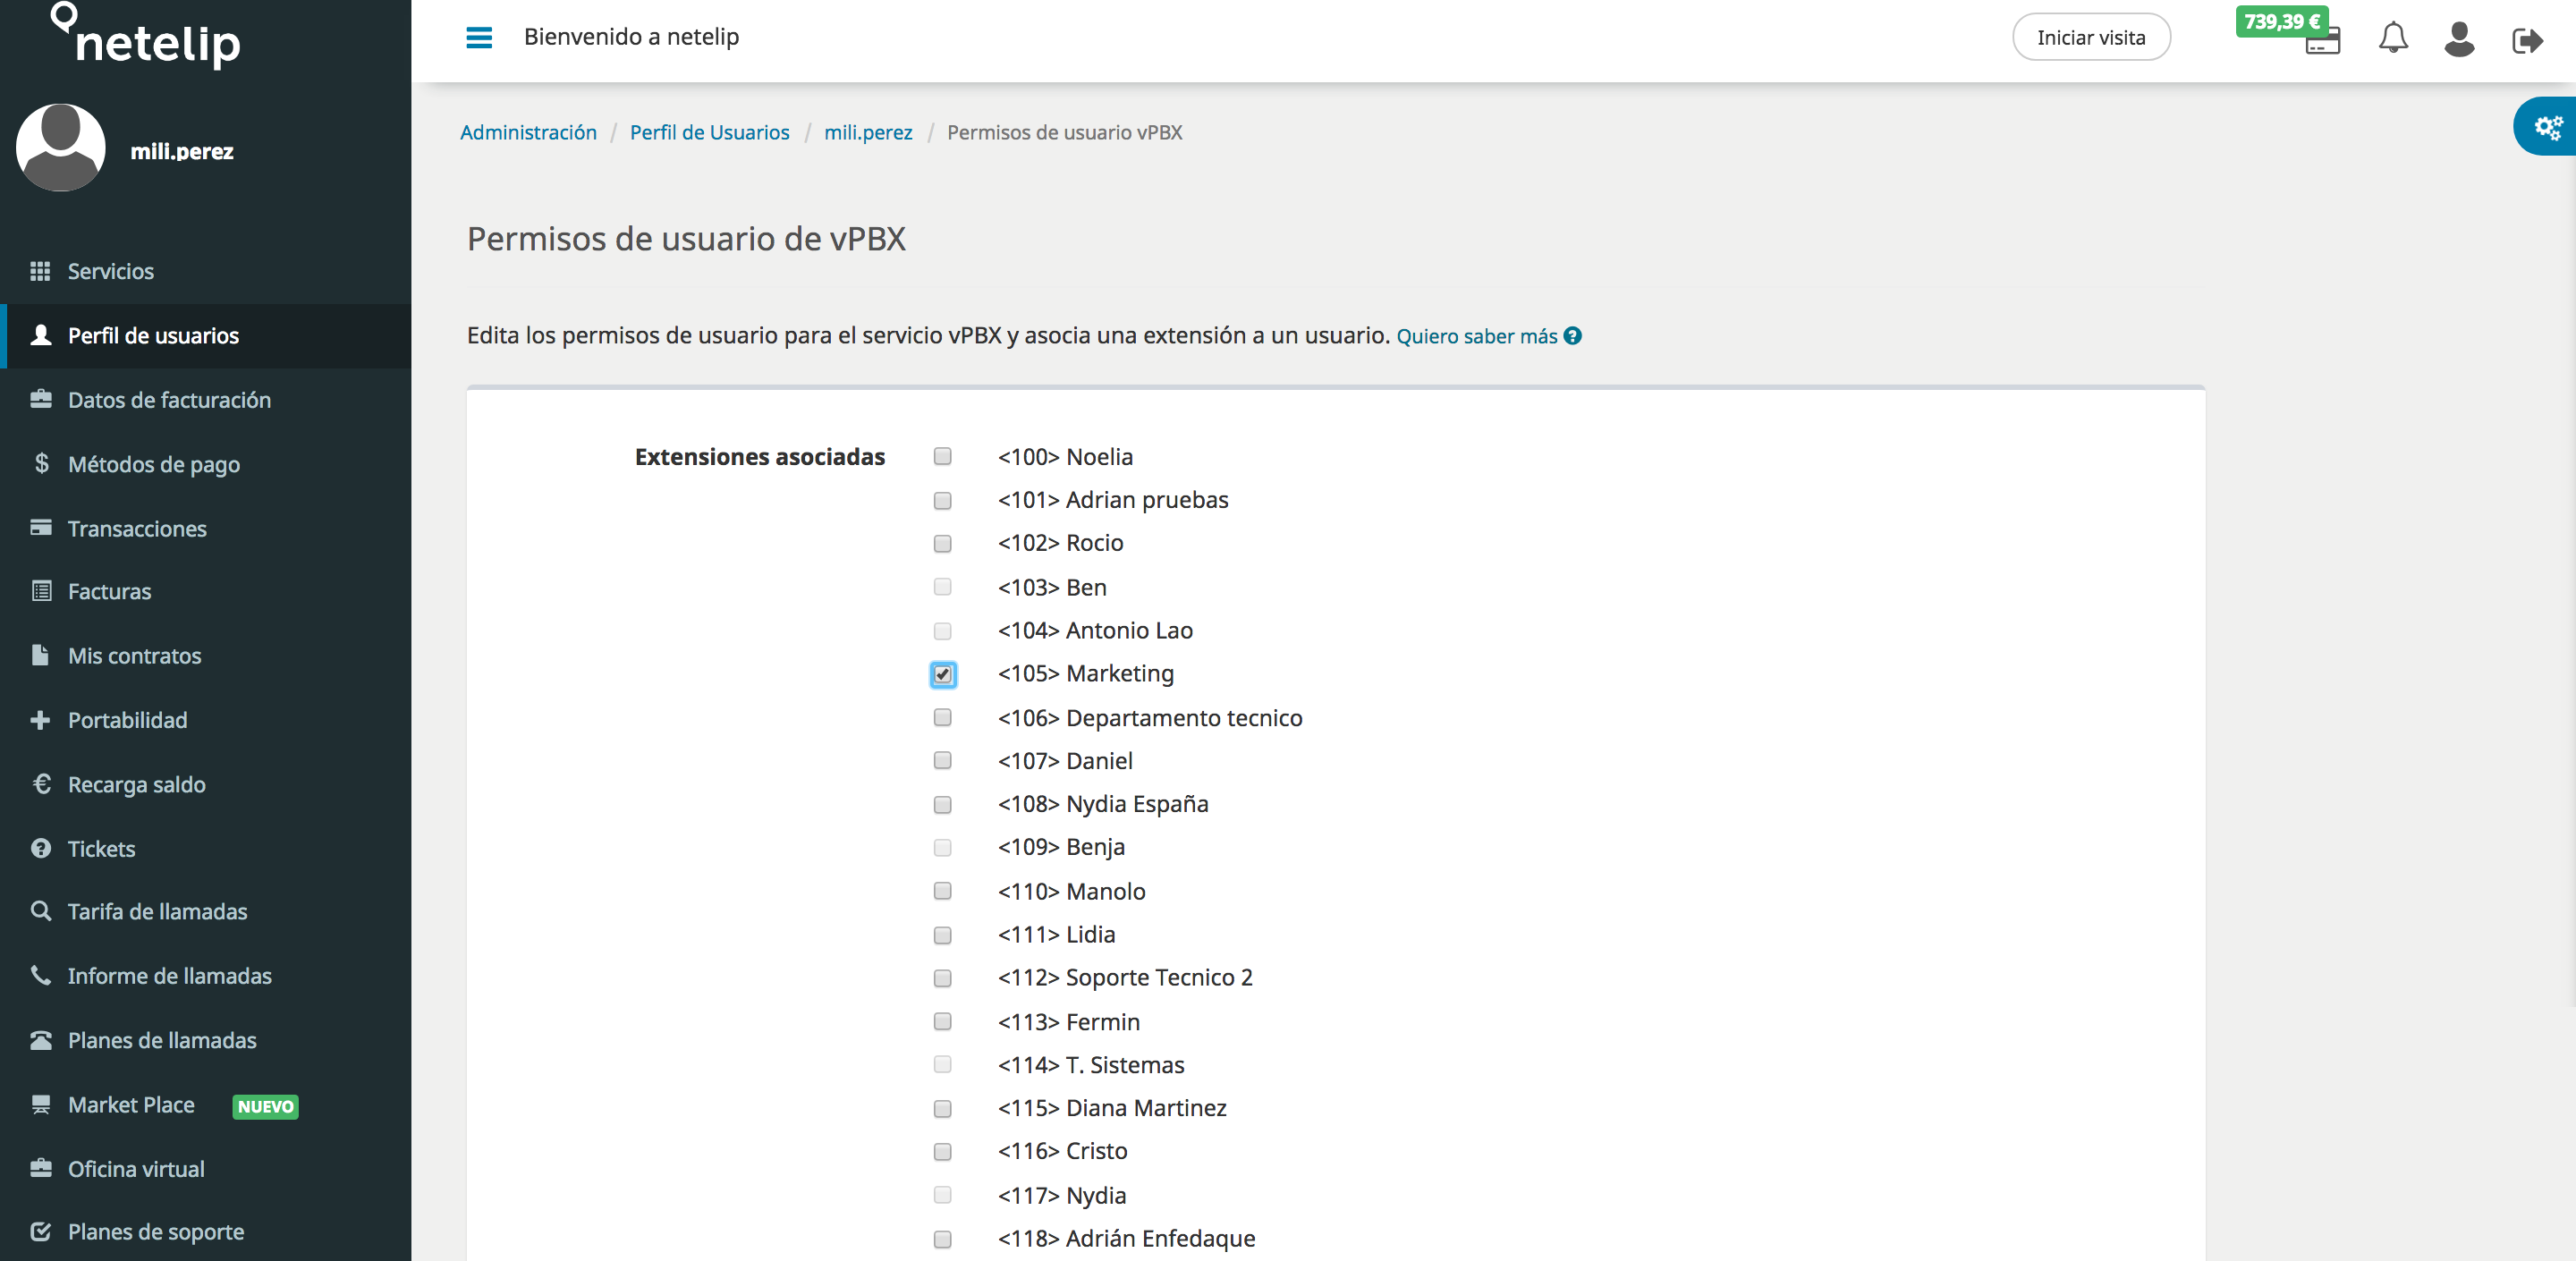Viewport: 2576px width, 1261px height.
Task: Click the Tickets question icon
Action: (41, 848)
